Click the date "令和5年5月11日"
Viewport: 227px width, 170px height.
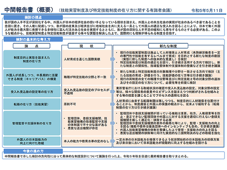[x=207, y=10]
